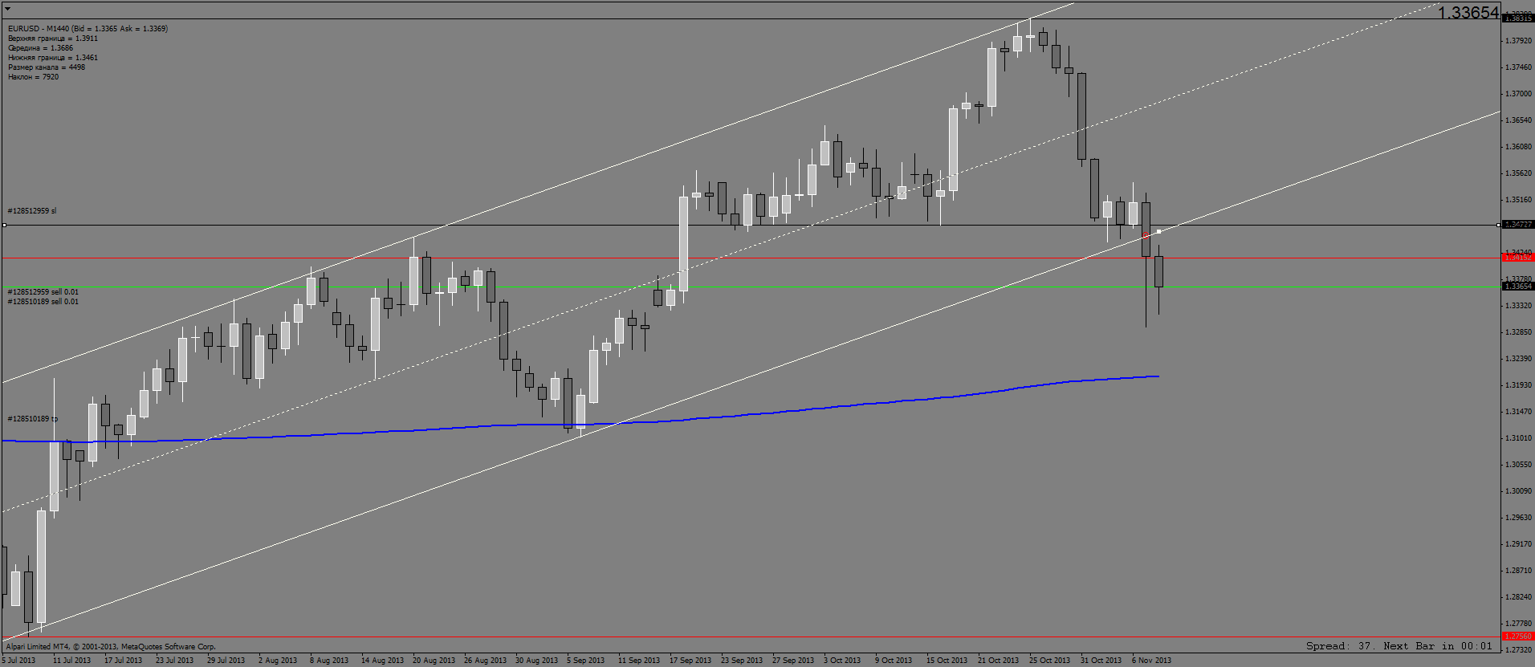
Task: Click the '20 Aug 2013' date label
Action: click(x=434, y=661)
